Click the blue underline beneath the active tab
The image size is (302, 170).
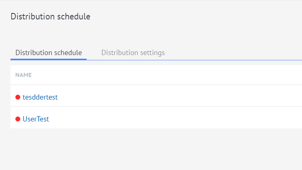tap(49, 59)
